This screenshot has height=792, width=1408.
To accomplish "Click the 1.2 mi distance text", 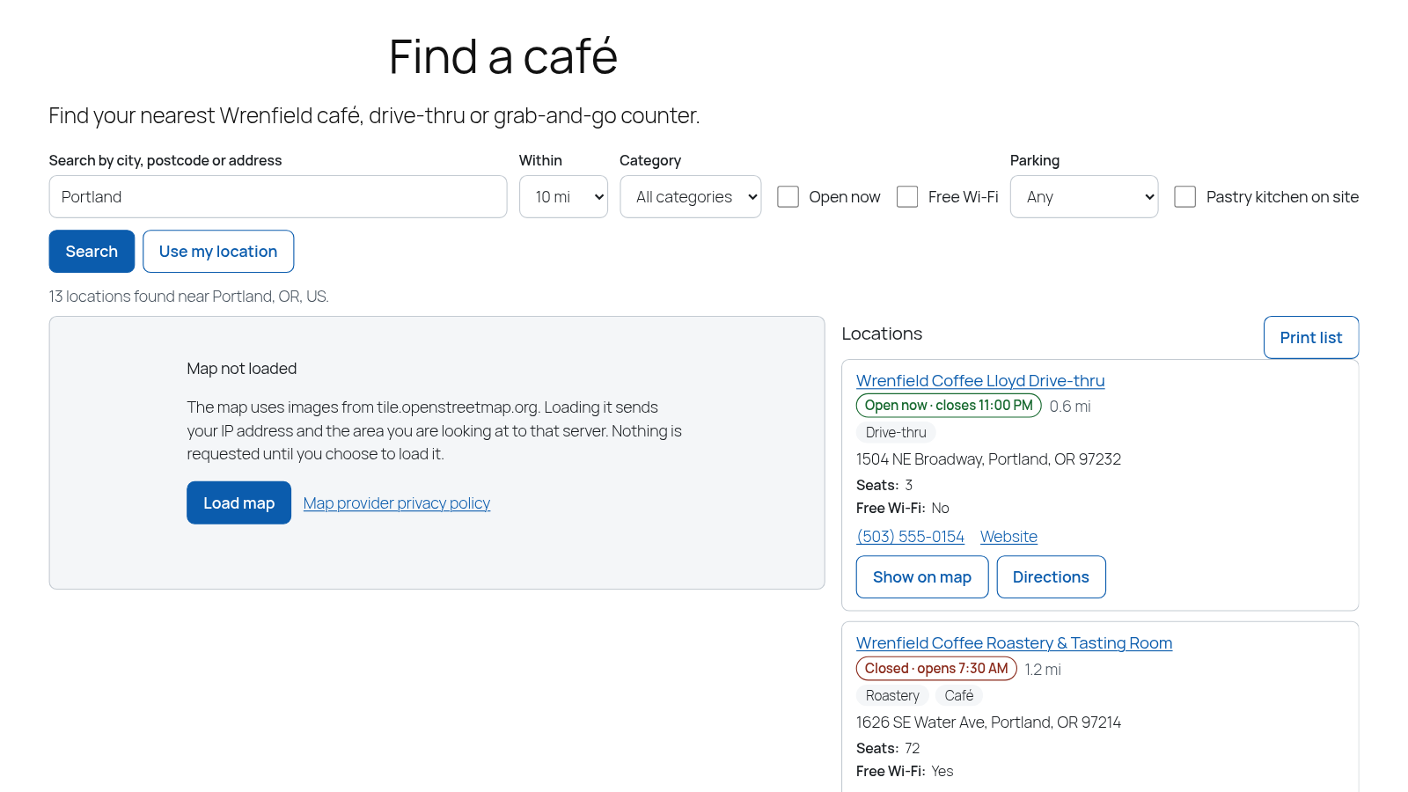I will point(1043,670).
